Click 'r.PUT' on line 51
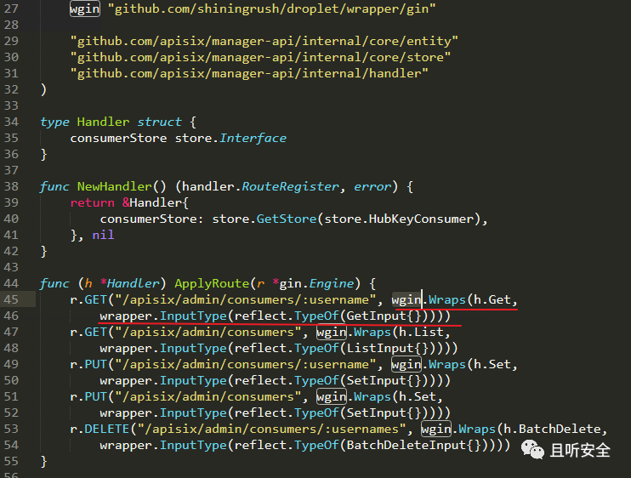This screenshot has width=631, height=478. pos(88,396)
